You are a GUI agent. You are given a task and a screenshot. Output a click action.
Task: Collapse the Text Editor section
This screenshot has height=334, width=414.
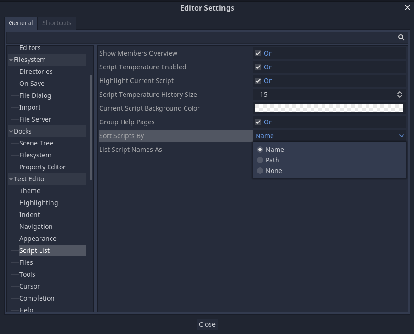coord(11,179)
